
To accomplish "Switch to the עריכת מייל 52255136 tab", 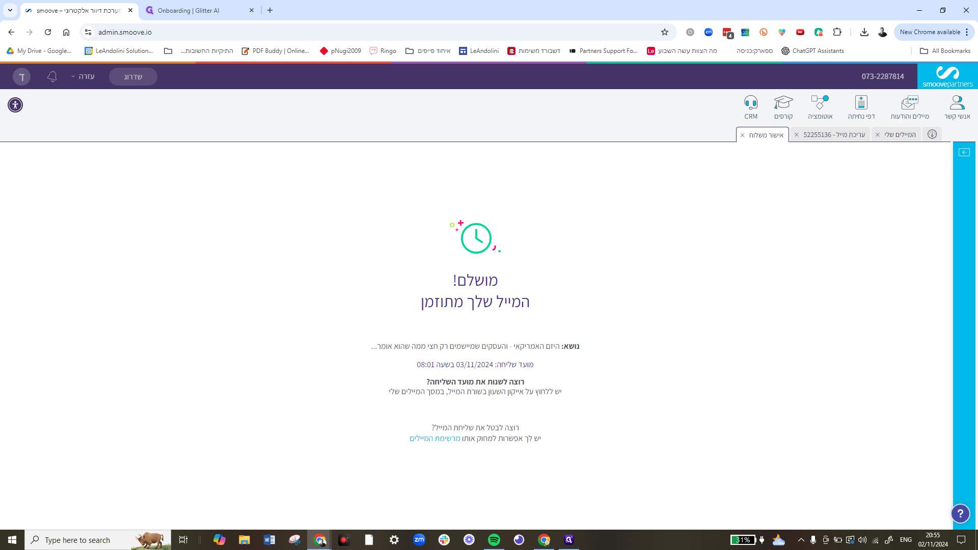I will pyautogui.click(x=834, y=135).
